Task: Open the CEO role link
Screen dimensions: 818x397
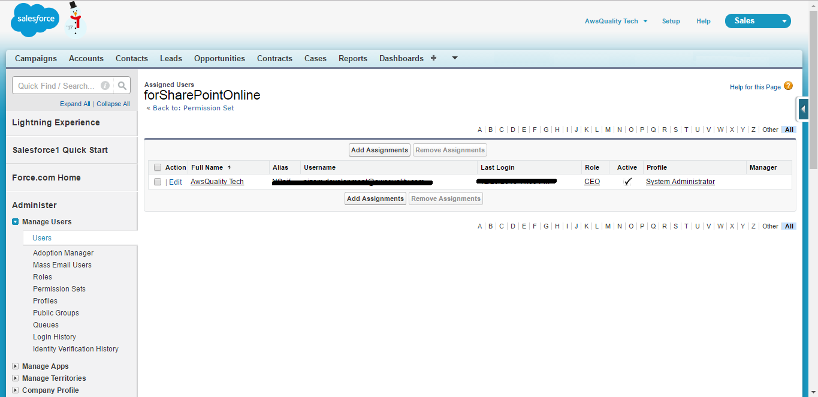Action: point(592,182)
